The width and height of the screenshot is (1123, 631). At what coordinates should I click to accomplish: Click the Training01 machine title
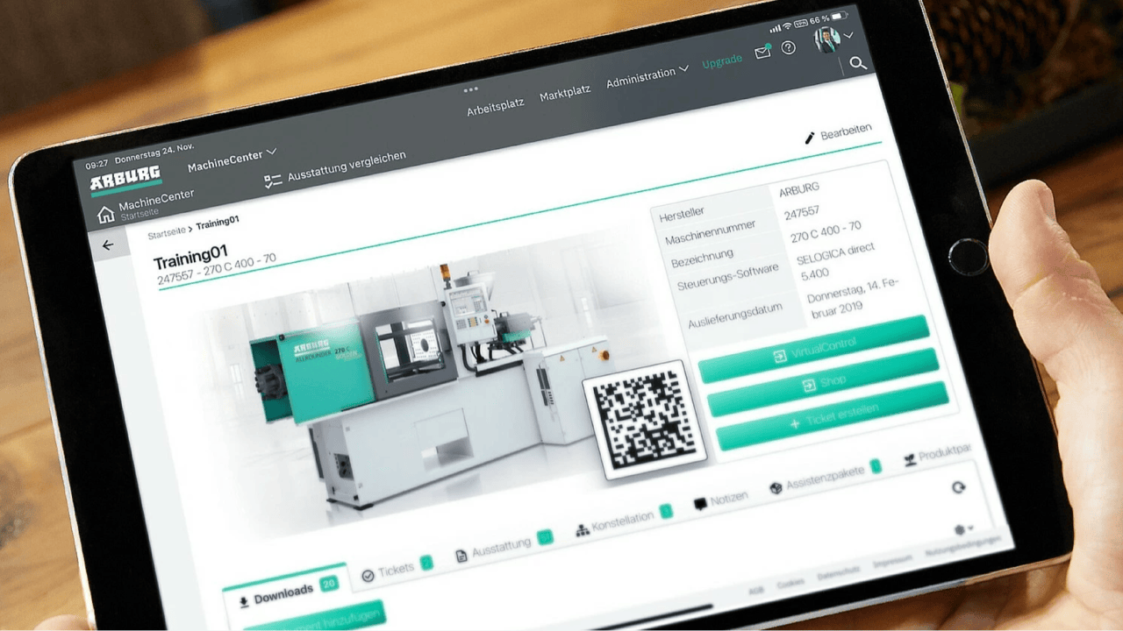pos(190,259)
